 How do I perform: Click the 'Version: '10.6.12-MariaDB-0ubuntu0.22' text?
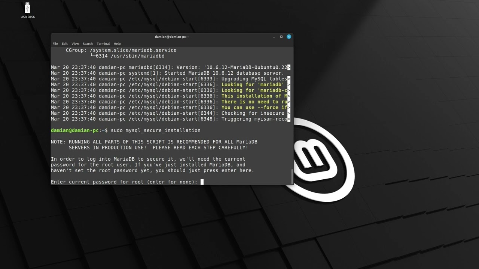232,68
